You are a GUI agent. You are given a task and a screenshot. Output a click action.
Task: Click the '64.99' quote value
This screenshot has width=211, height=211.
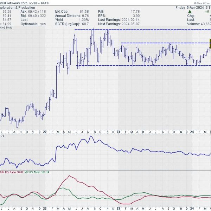pos(7,24)
